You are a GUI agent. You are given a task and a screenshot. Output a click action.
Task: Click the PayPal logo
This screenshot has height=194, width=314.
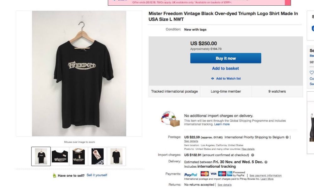point(191,175)
